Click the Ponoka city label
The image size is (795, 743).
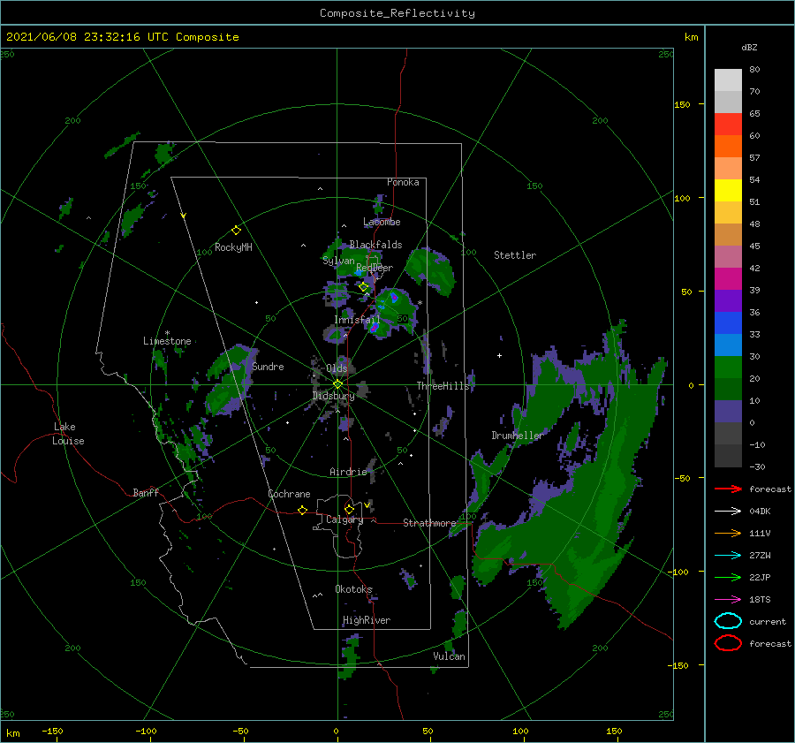pyautogui.click(x=403, y=182)
